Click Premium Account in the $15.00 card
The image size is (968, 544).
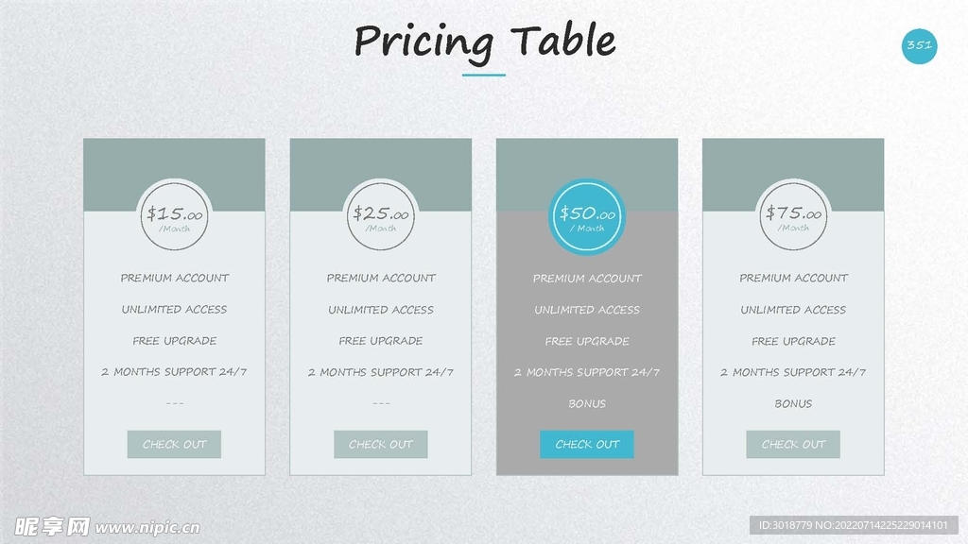click(175, 278)
